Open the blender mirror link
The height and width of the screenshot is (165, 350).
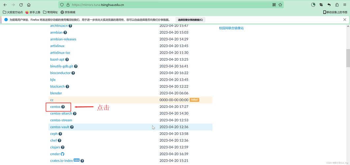[56, 93]
